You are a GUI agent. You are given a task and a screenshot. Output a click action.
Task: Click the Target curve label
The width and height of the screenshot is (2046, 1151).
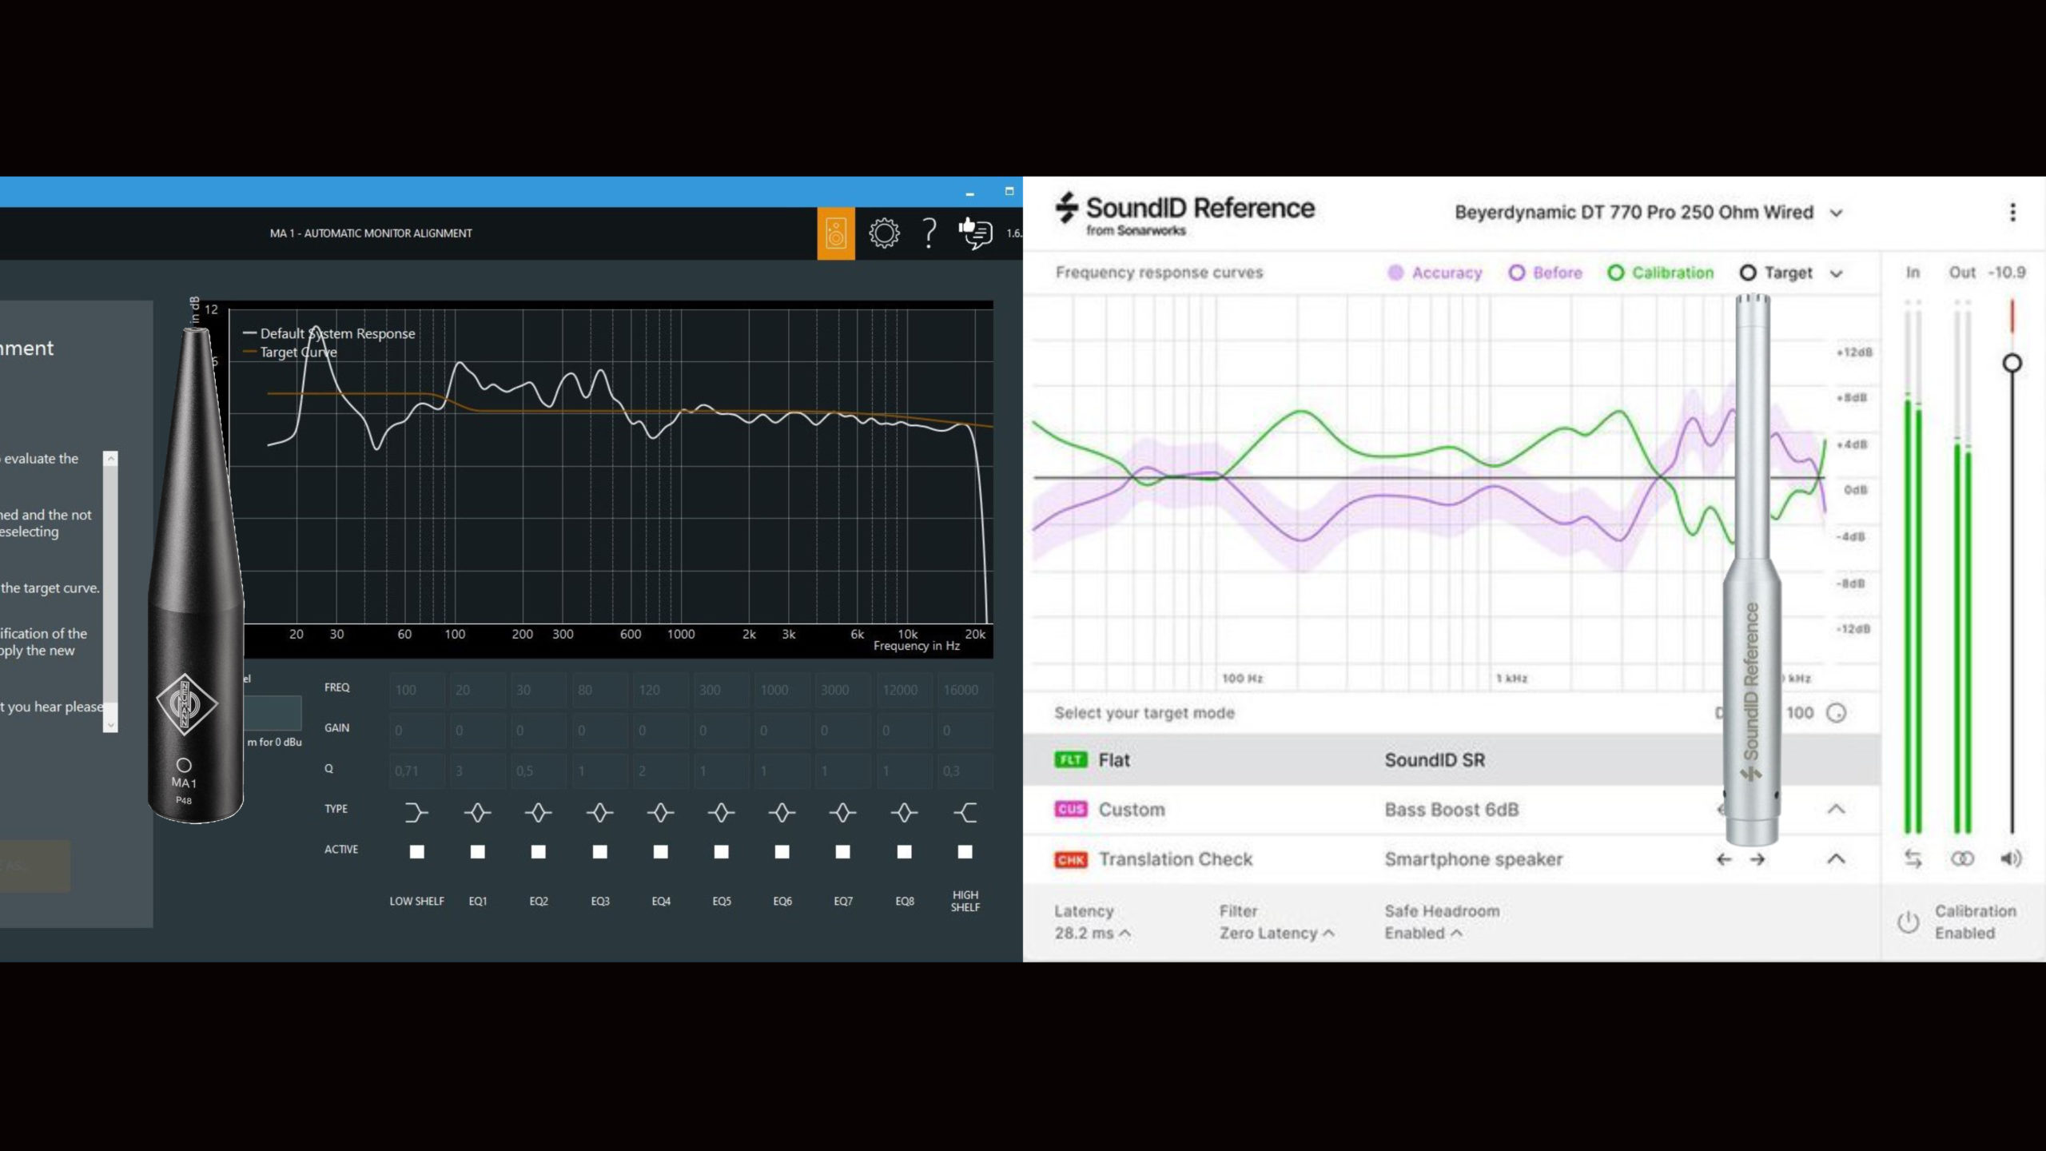[x=1788, y=273]
